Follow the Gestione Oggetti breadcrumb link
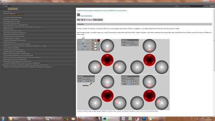The image size is (215, 121). [x=93, y=10]
